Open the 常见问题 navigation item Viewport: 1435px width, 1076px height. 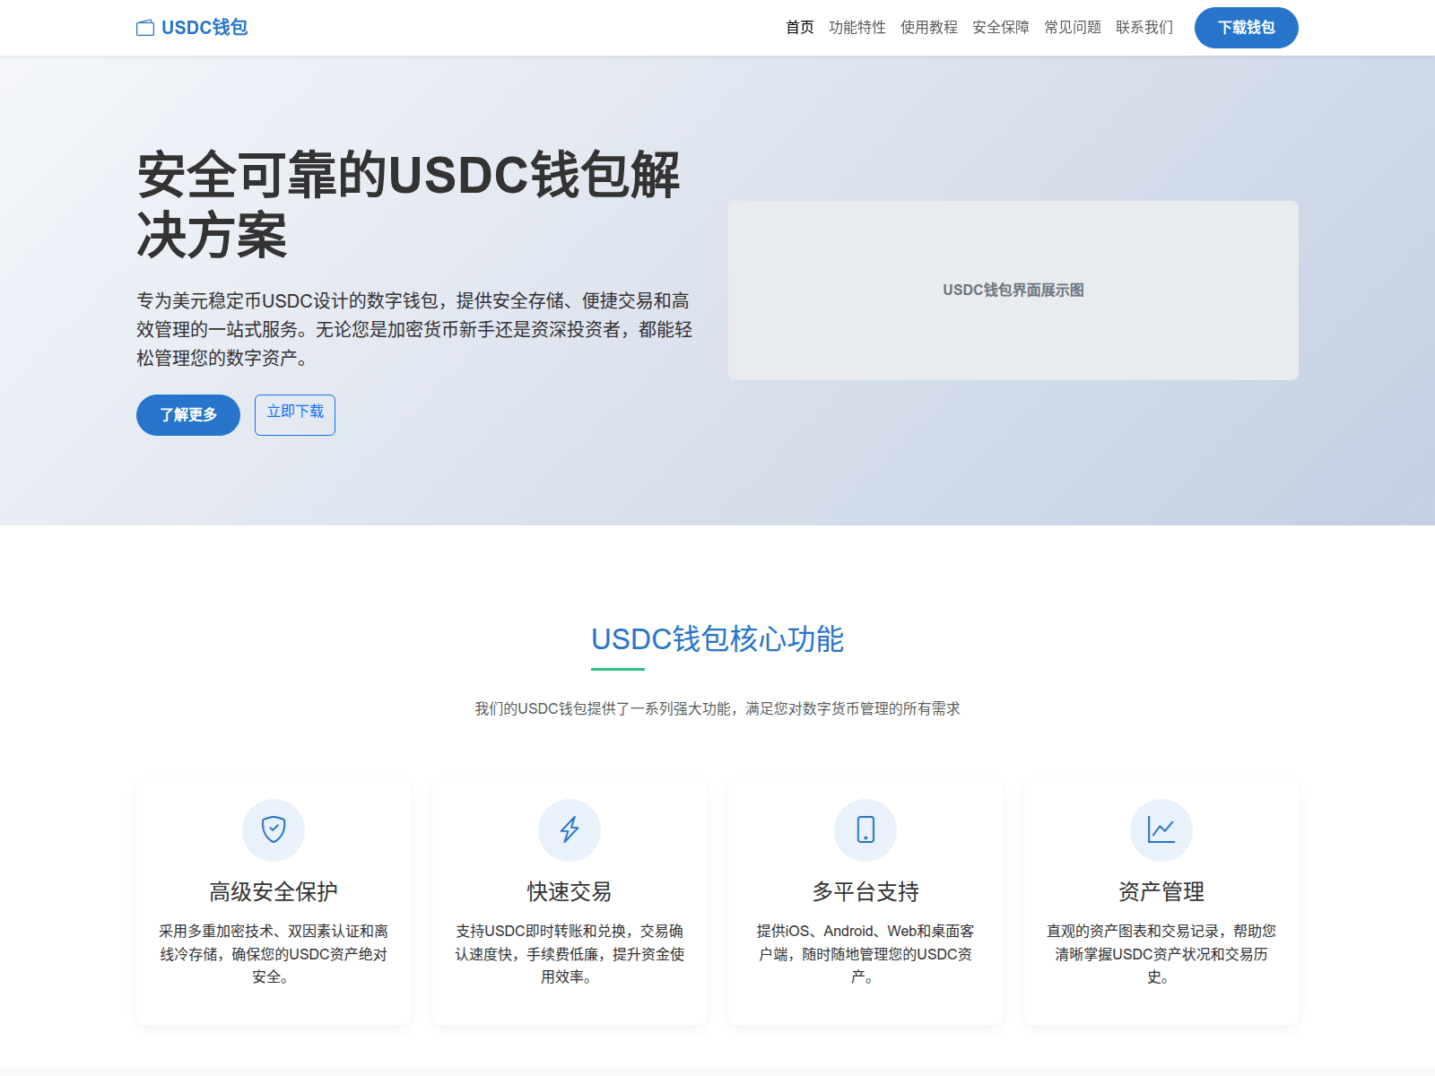click(x=1072, y=27)
